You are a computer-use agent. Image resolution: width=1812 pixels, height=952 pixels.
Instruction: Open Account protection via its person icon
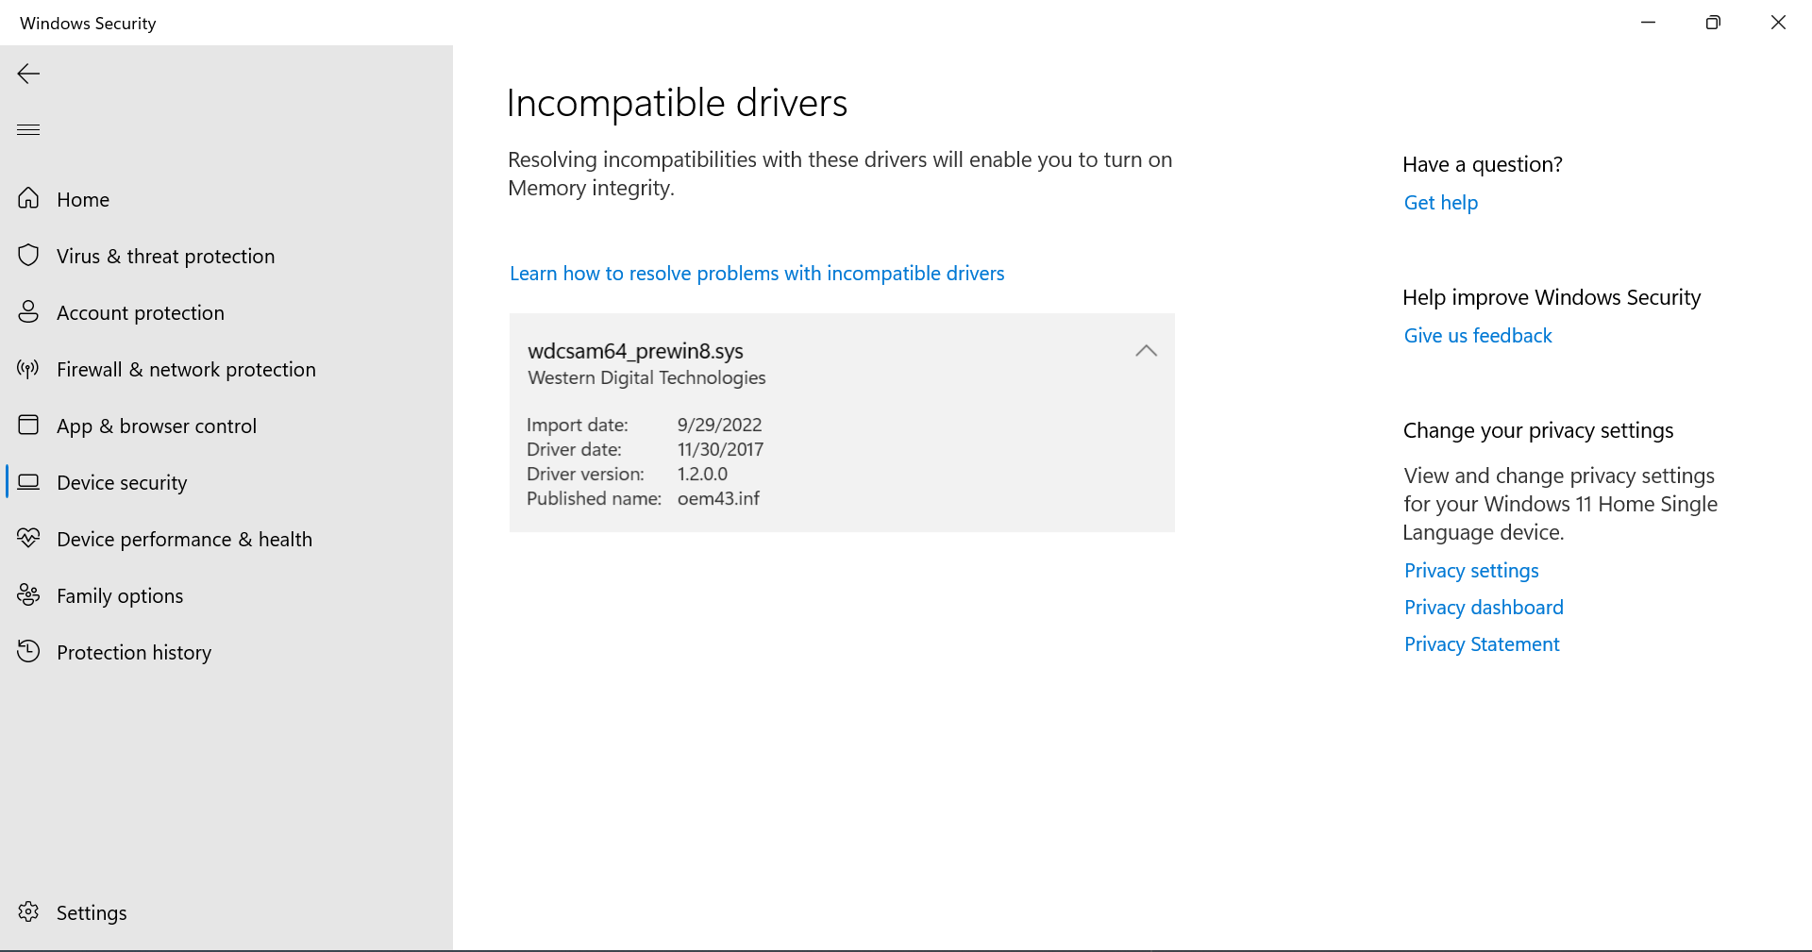(27, 311)
